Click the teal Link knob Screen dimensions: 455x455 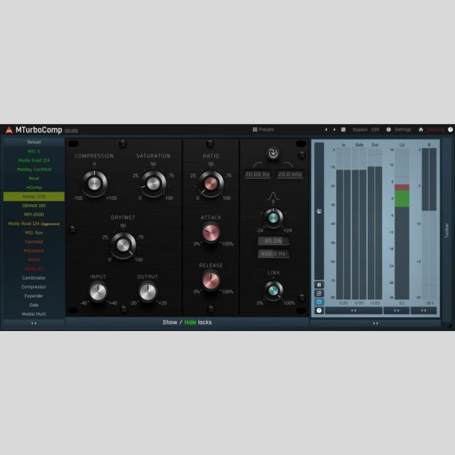coord(273,291)
